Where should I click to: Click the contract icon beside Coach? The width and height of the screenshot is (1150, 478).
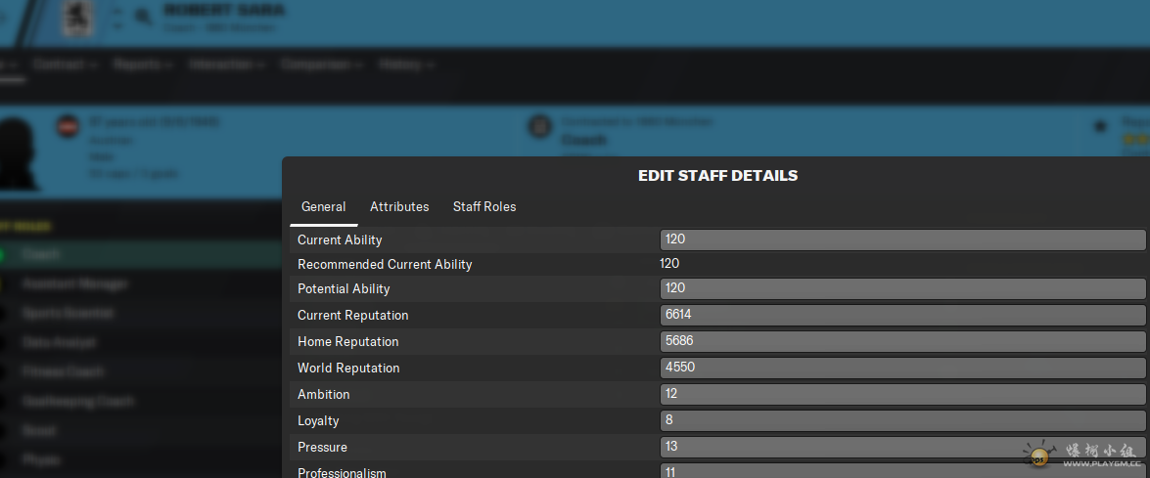pyautogui.click(x=539, y=126)
